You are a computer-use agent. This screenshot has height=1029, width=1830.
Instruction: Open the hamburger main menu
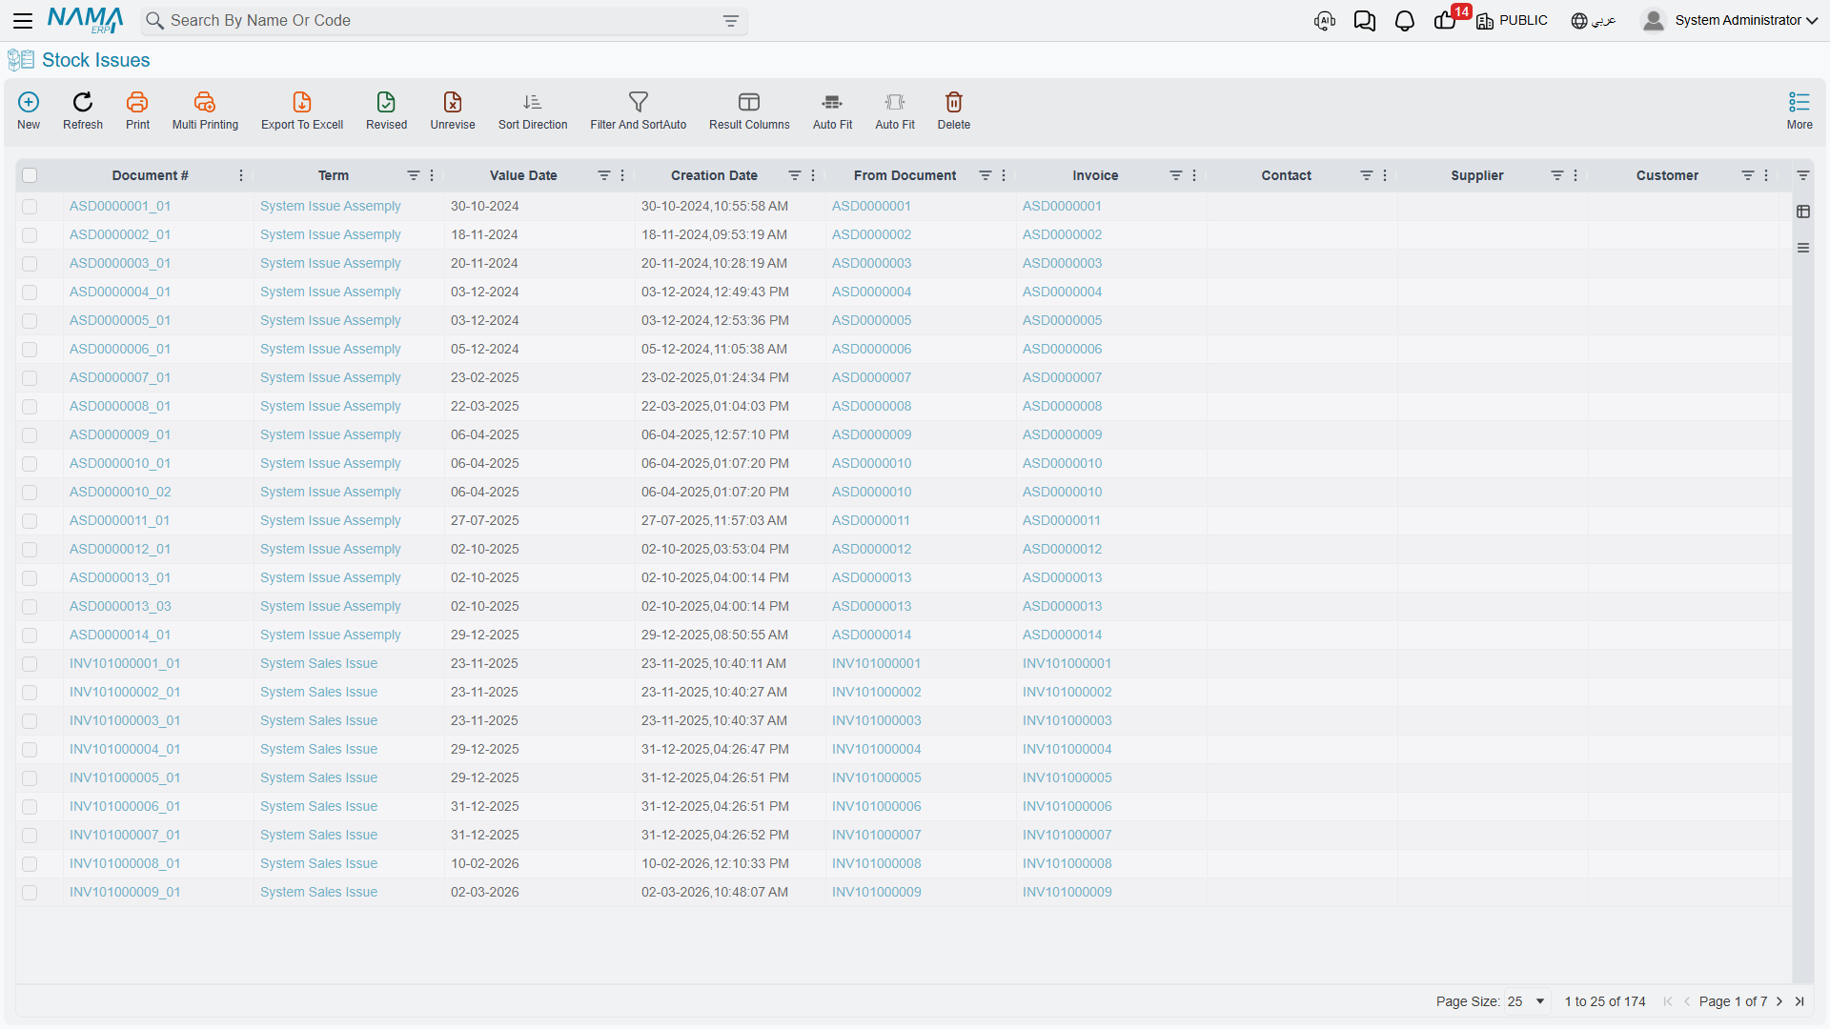click(23, 20)
